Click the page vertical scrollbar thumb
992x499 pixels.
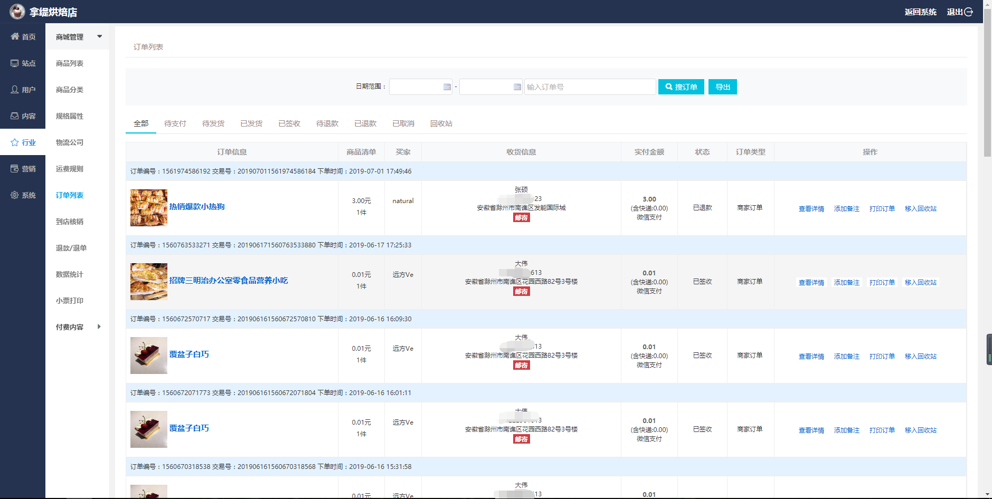987,83
